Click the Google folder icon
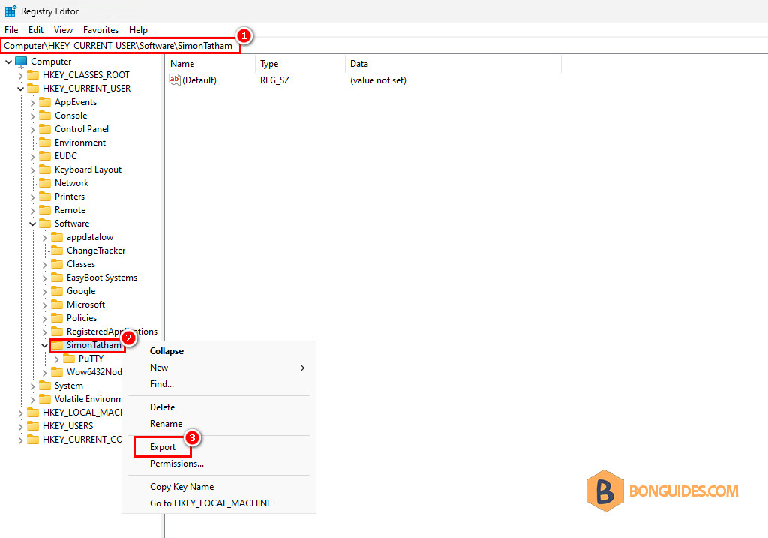The width and height of the screenshot is (768, 538). pyautogui.click(x=57, y=290)
